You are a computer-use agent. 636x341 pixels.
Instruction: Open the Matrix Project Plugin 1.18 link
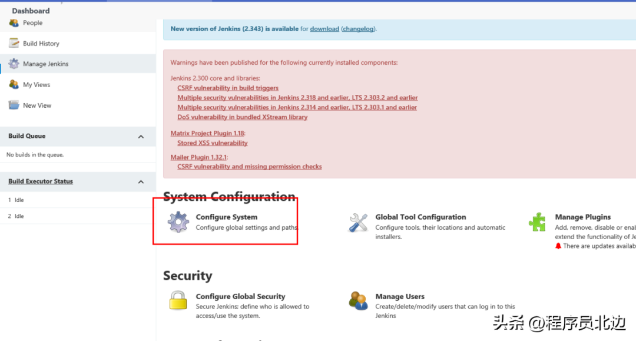click(207, 133)
